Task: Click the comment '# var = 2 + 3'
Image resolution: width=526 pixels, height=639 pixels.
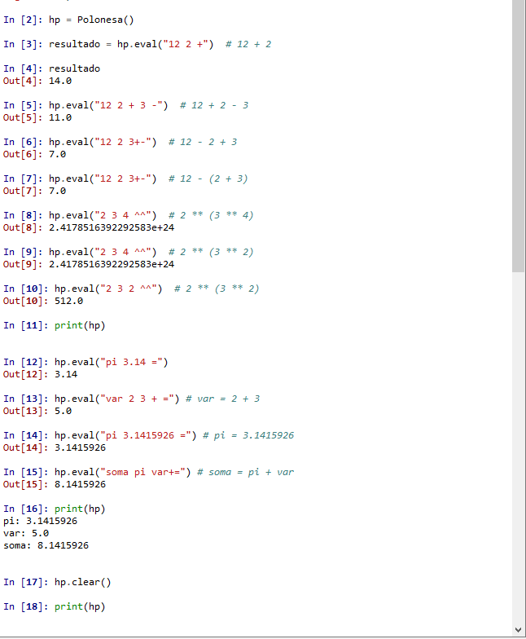Action: [223, 399]
